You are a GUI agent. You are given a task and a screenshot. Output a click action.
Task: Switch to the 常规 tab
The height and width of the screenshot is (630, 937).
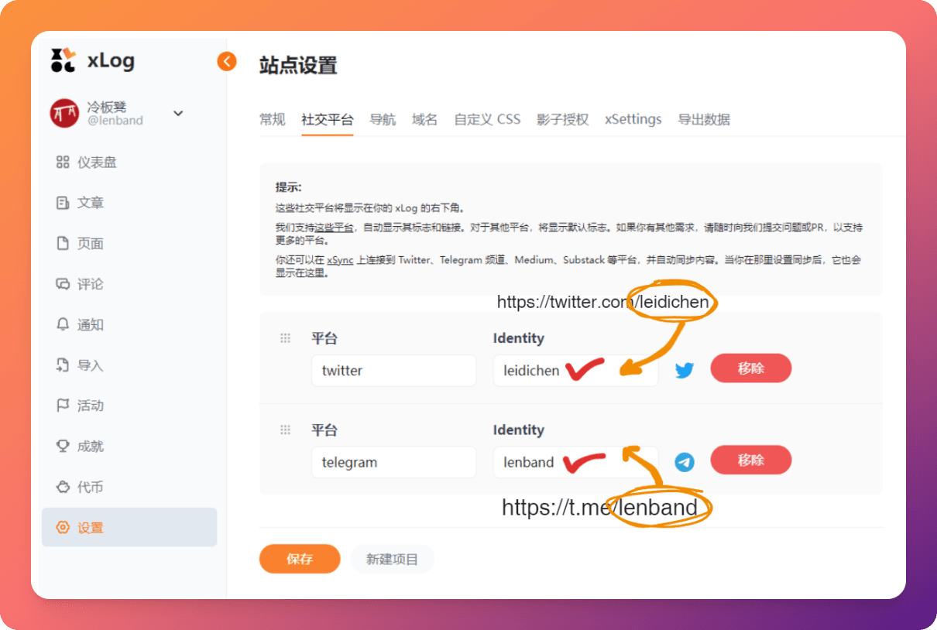pyautogui.click(x=273, y=120)
